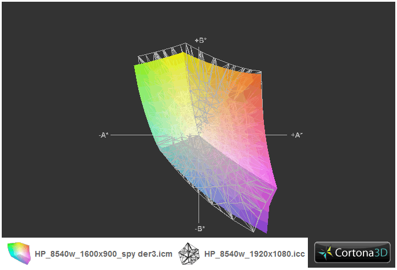The width and height of the screenshot is (397, 270).
Task: Select the HP_8540w_1920x1080.icc label
Action: tap(255, 254)
